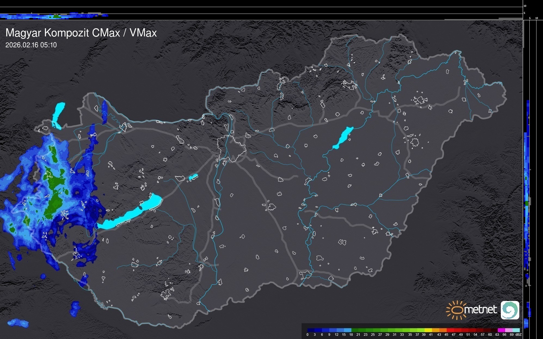Click the metnet sun logo
Image resolution: width=543 pixels, height=339 pixels.
point(456,310)
